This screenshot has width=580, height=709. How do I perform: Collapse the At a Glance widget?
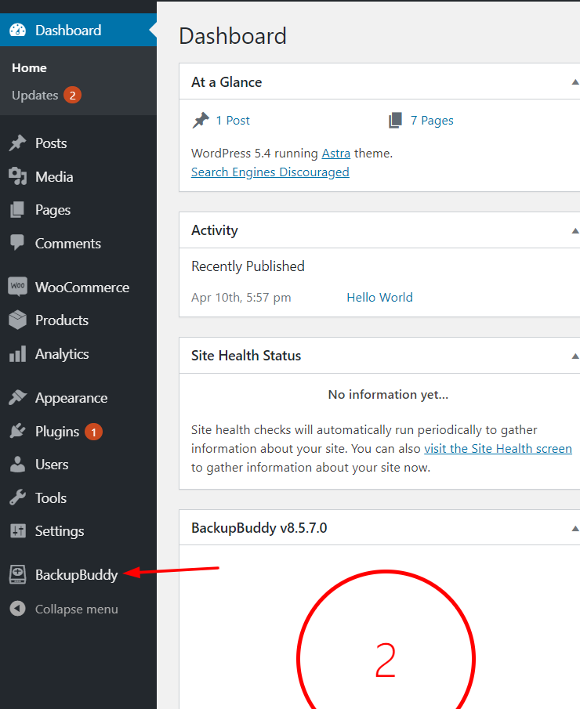(575, 82)
